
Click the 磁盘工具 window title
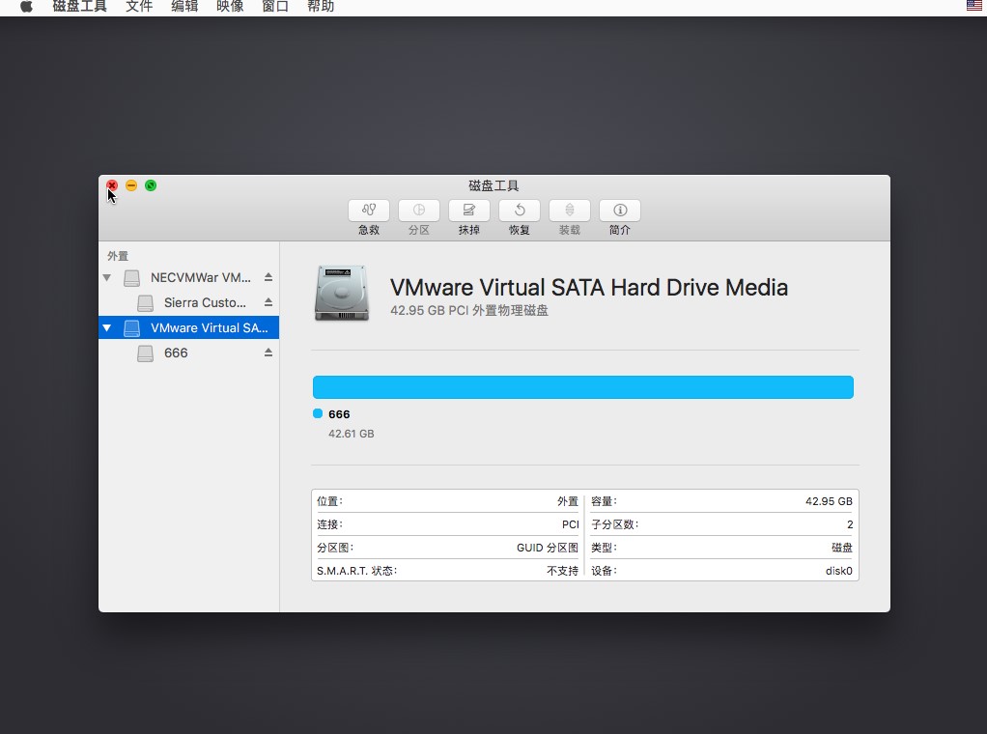[493, 185]
